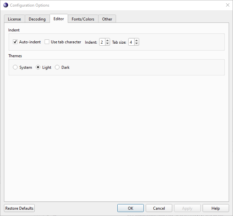This screenshot has width=233, height=216.
Task: Choose the Dark theme option
Action: click(x=57, y=67)
